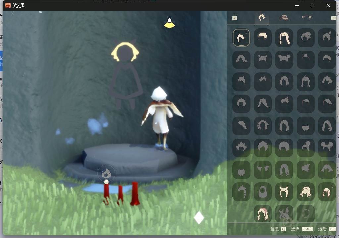
Task: Click the 退后 back button
Action: [327, 229]
